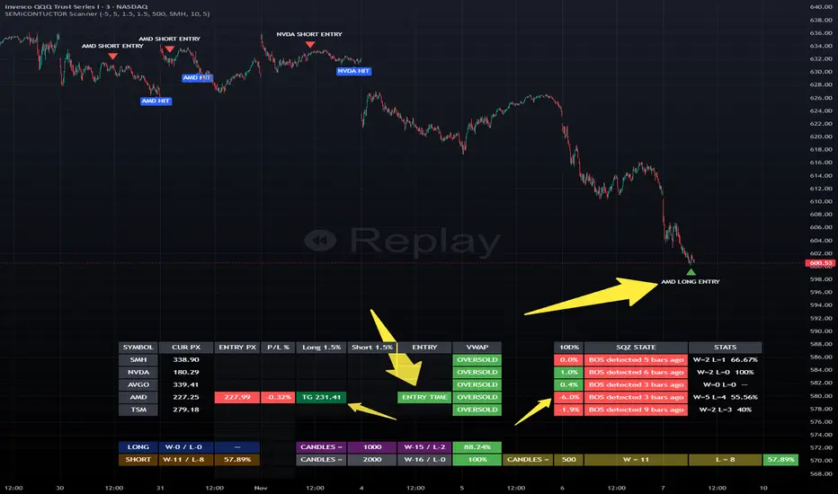
Task: Select the TSM symbol cell
Action: [x=138, y=410]
